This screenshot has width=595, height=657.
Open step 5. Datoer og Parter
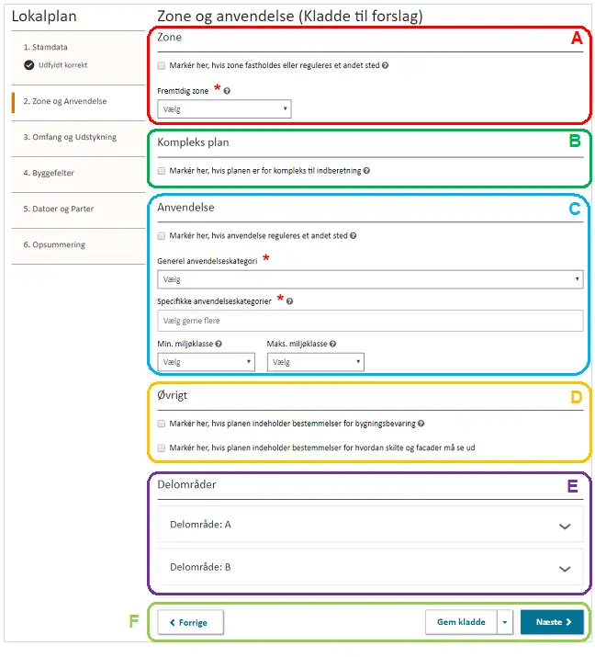59,209
